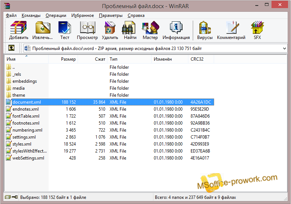Viewport: 291px width, 204px height.
Task: Click the WinRAR title bar app icon
Action: point(7,6)
